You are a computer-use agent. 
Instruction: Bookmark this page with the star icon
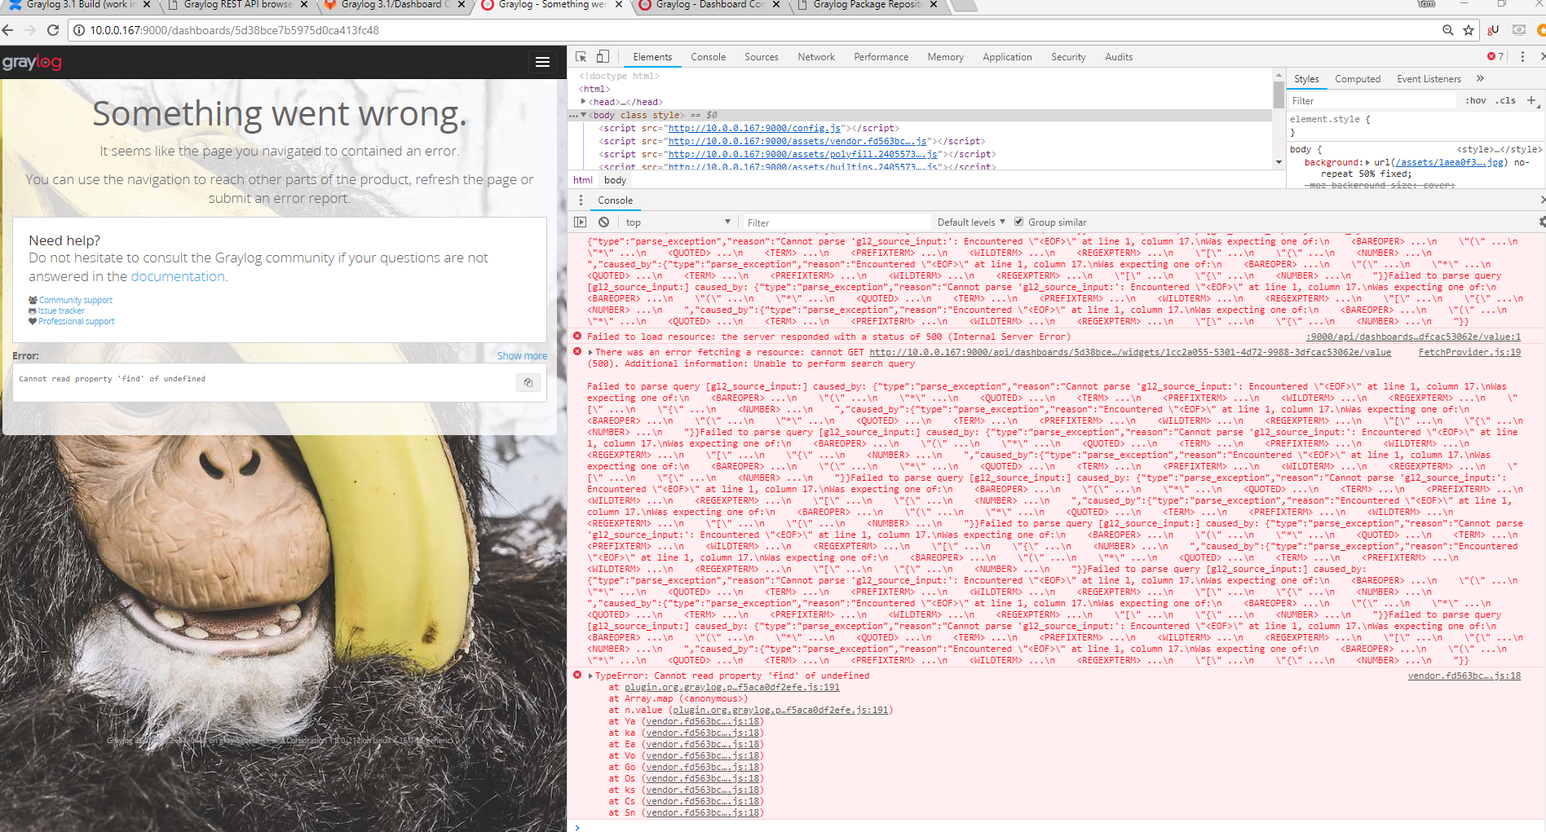(x=1469, y=30)
